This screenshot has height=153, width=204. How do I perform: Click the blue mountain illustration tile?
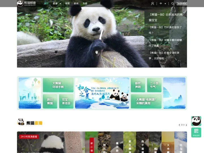(174, 93)
